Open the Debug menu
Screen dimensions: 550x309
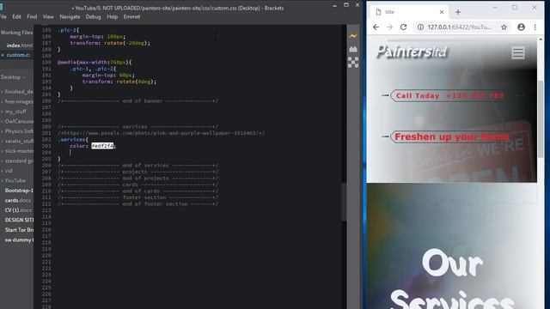coord(93,16)
